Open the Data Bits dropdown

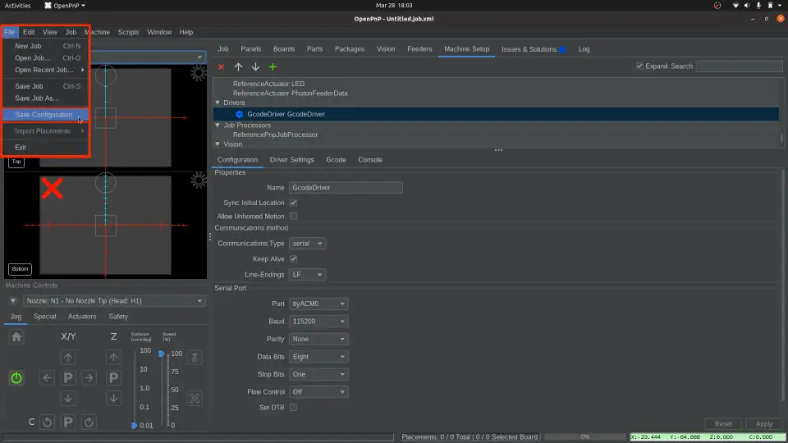318,357
